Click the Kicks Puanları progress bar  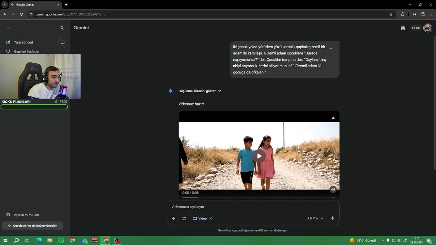34,107
